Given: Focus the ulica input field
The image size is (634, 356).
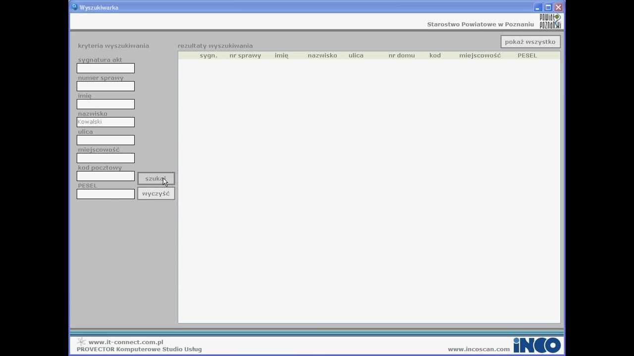Looking at the screenshot, I should (106, 140).
